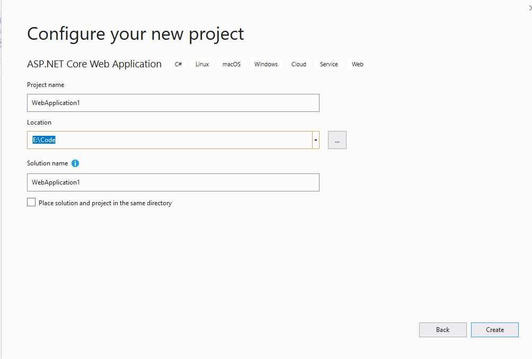Focus the Project name input field

click(173, 103)
